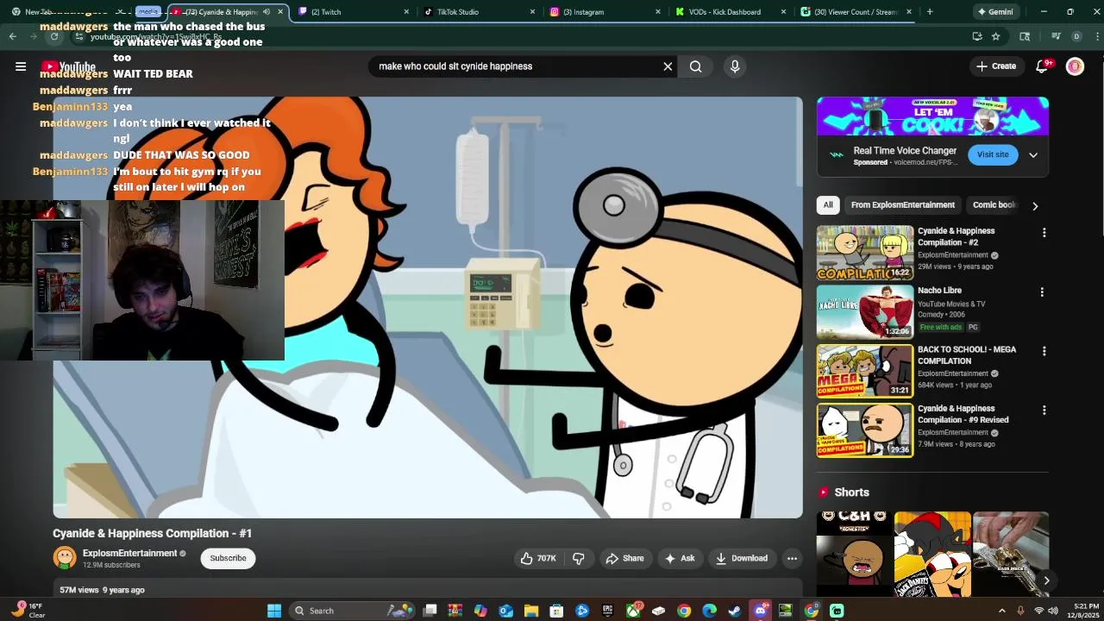Open options for Compilation #9 Revised
Viewport: 1104px width, 621px height.
[x=1044, y=411]
